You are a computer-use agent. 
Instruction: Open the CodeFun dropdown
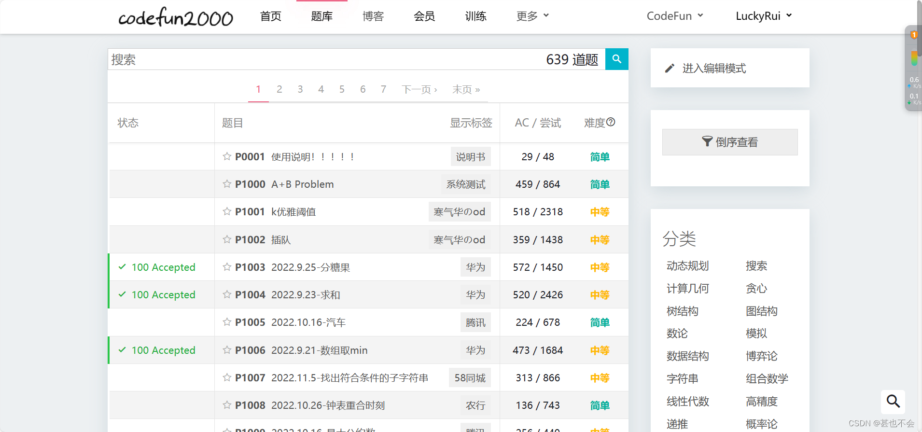coord(674,16)
